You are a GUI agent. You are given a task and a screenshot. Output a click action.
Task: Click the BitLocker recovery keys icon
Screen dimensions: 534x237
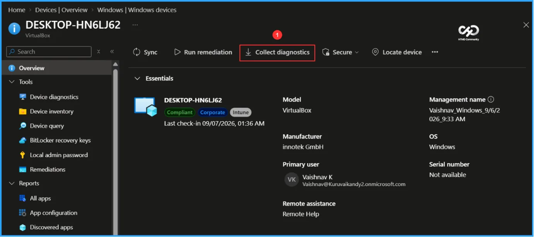23,141
